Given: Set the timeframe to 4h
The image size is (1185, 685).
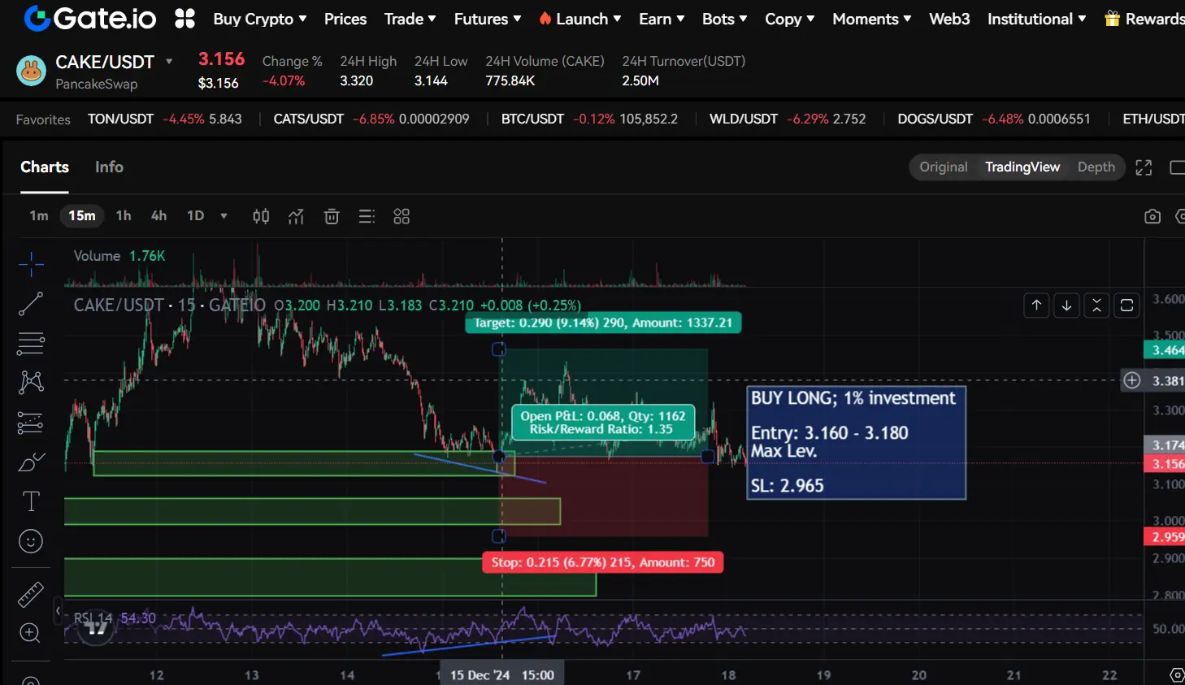Looking at the screenshot, I should pos(159,215).
